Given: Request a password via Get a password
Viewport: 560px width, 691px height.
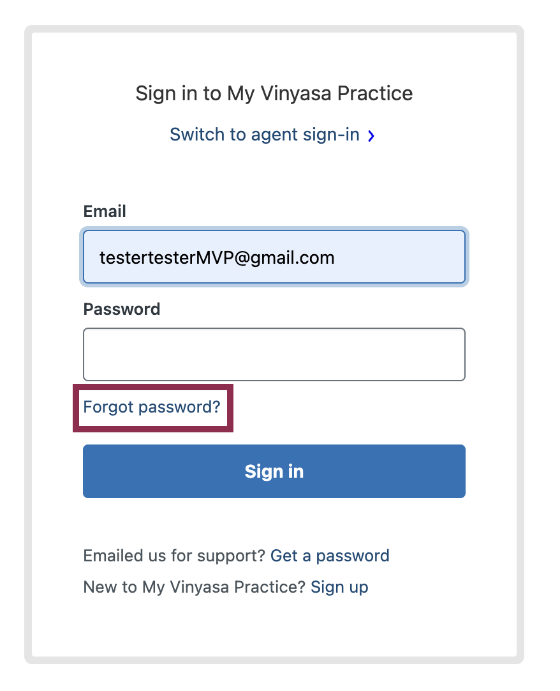Looking at the screenshot, I should pos(330,556).
